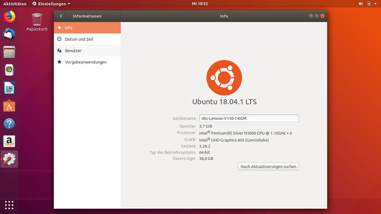Click the 64-bit OS type value
The height and width of the screenshot is (214, 381).
204,152
